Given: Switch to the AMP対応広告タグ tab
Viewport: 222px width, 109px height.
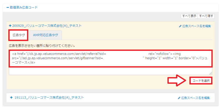Looking at the screenshot, I should point(46,35).
